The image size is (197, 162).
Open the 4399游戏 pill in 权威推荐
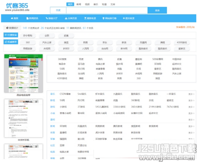click(x=182, y=42)
